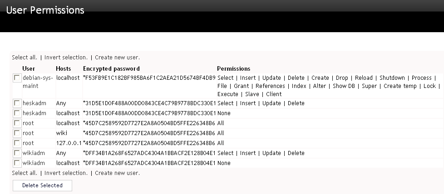Image resolution: width=444 pixels, height=194 pixels.
Task: Click the top 'Invert selection.' link
Action: 66,58
